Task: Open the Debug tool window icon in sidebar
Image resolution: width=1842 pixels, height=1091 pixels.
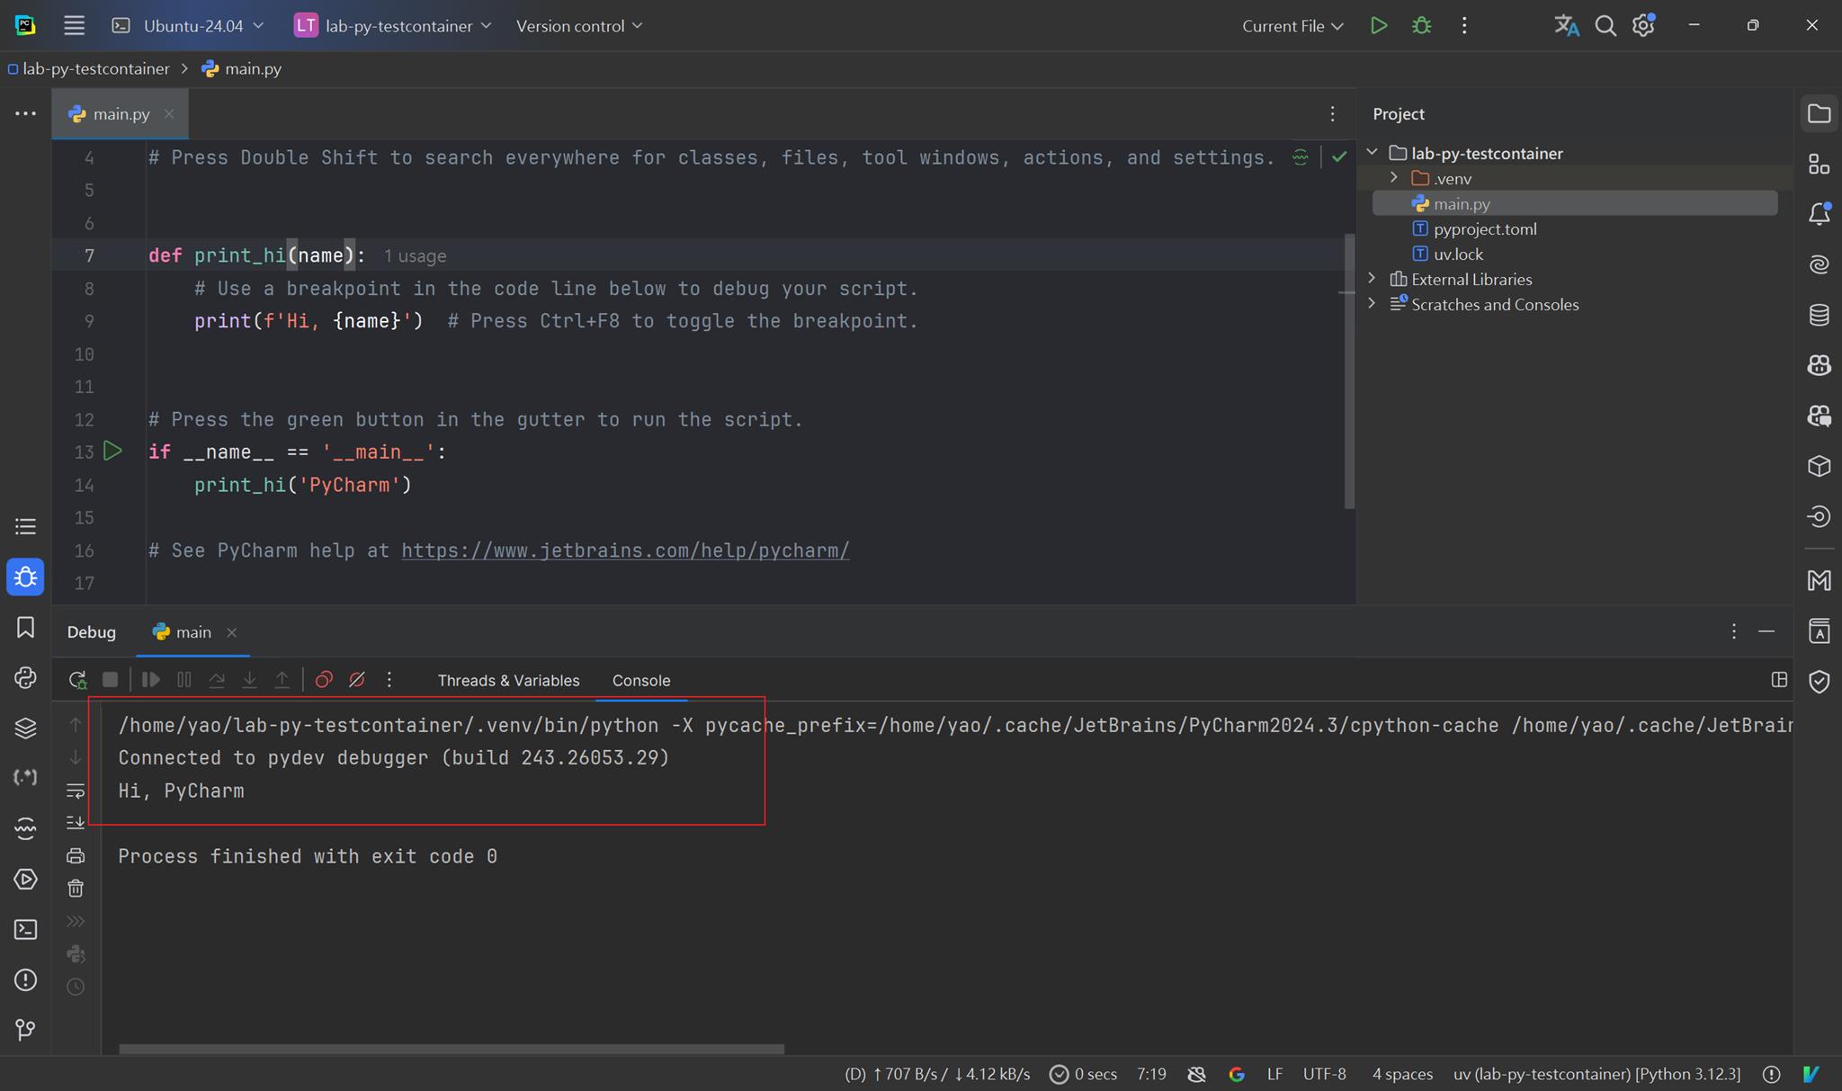Action: [25, 577]
